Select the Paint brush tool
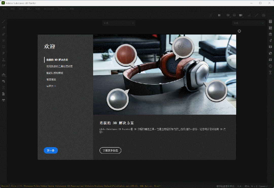The width and height of the screenshot is (274, 188). pos(4,22)
